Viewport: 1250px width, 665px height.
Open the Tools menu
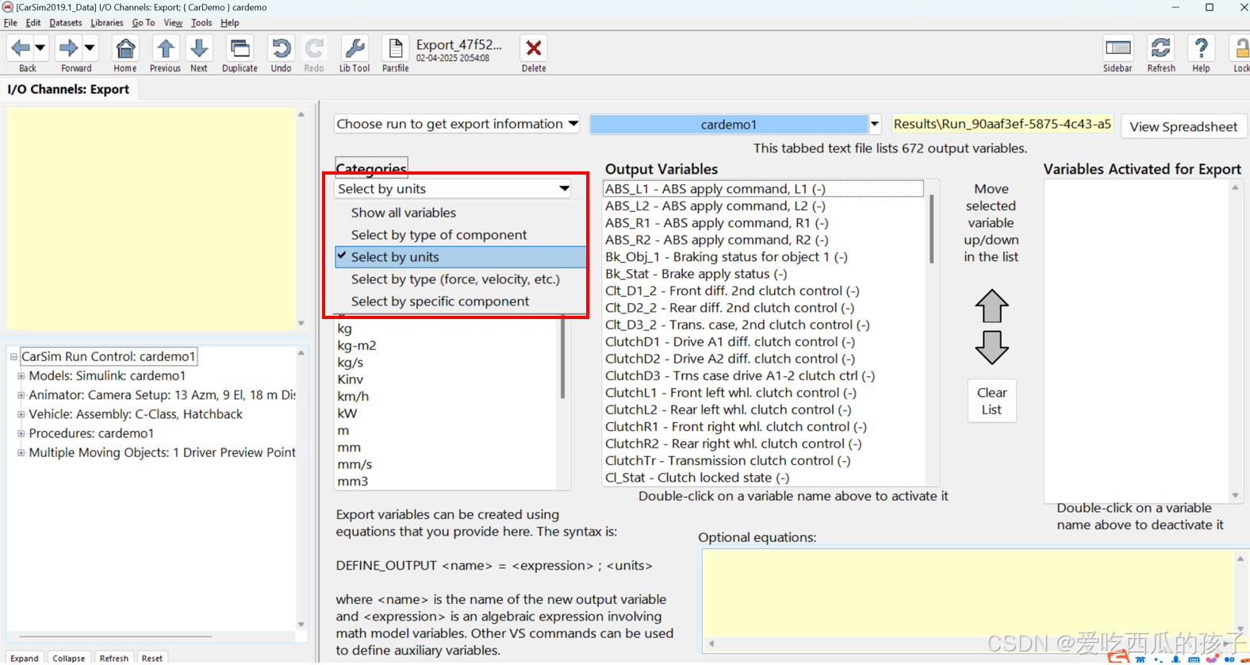click(x=201, y=23)
